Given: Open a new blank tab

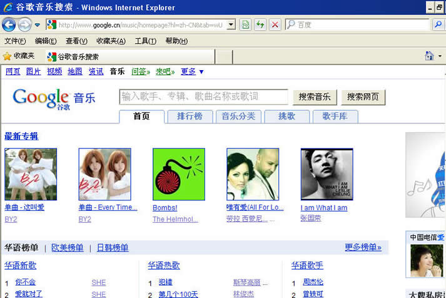Looking at the screenshot, I should (224, 57).
